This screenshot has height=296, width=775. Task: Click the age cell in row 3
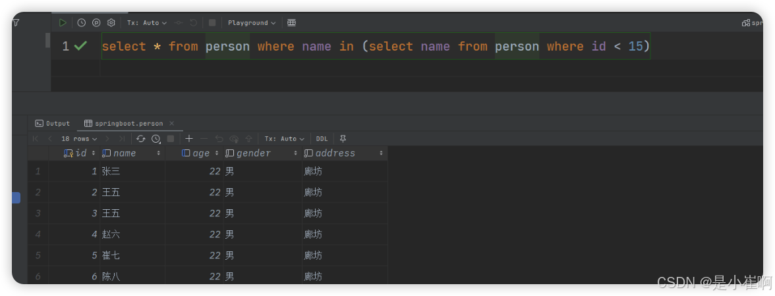[194, 214]
